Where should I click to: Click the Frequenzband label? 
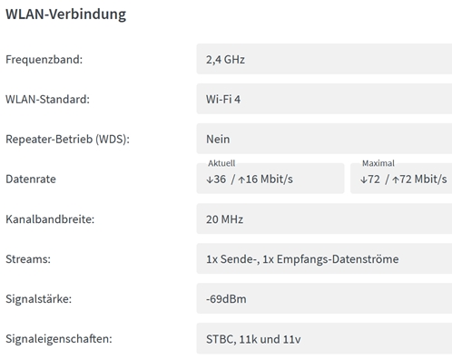(x=44, y=59)
